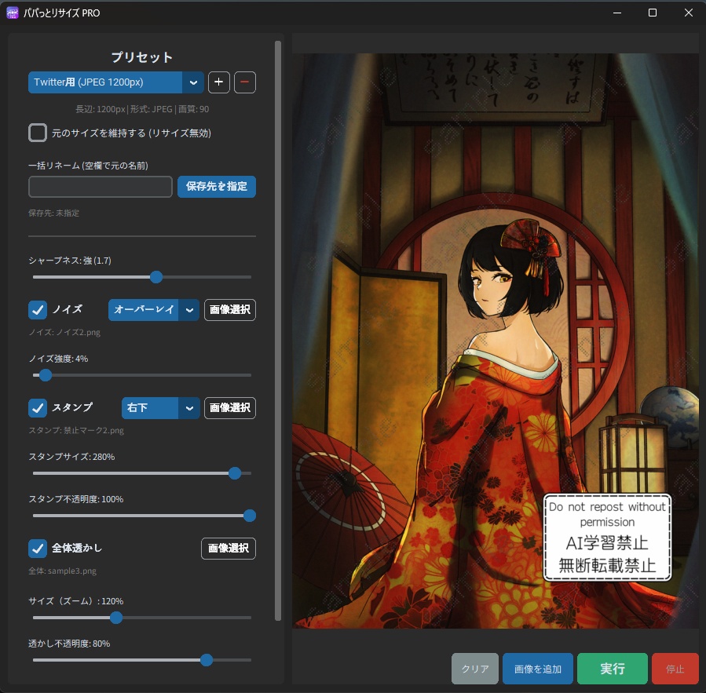Toggle the 全体透かし checkbox

[38, 548]
